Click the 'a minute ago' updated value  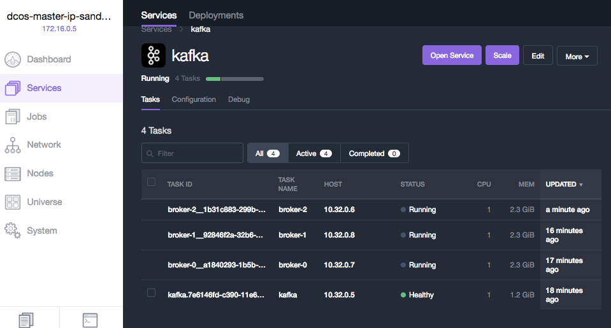(x=568, y=210)
